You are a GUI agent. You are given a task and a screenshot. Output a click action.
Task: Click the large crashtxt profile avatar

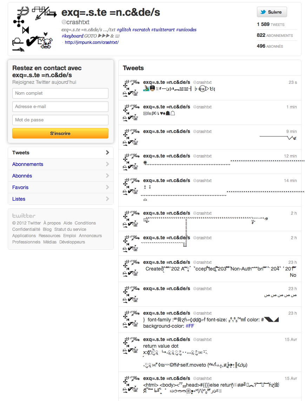(x=34, y=29)
